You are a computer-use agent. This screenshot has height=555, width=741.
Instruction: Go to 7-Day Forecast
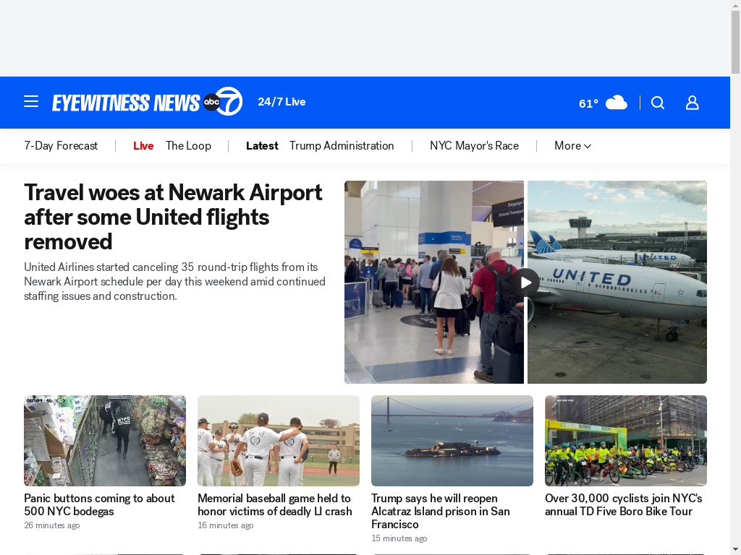tap(61, 146)
